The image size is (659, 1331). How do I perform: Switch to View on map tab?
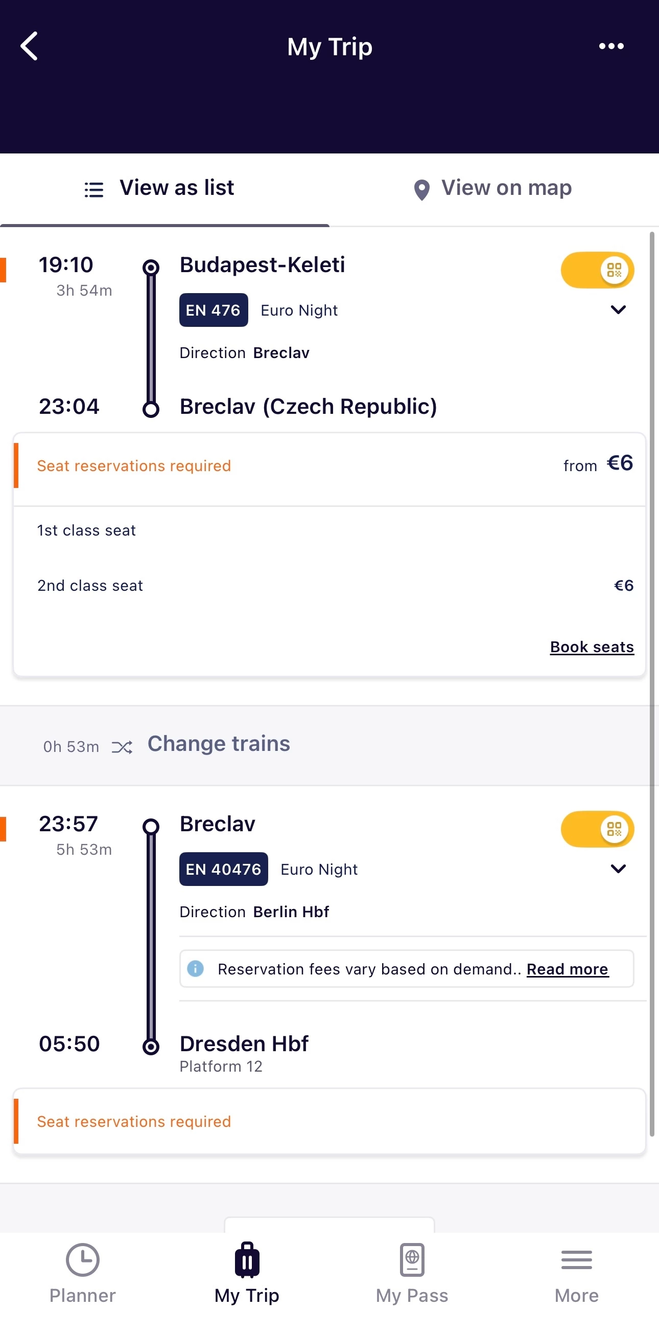click(494, 189)
